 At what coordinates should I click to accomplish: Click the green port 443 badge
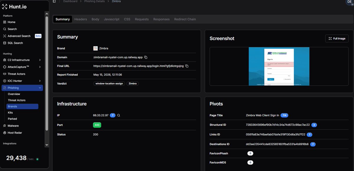pos(97,125)
